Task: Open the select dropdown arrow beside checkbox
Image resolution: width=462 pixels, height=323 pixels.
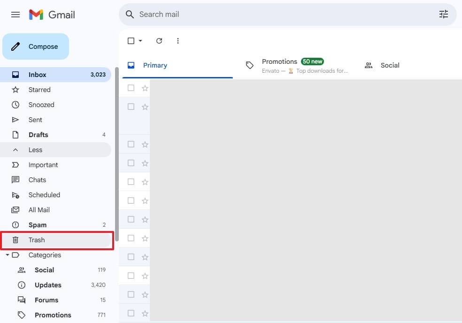Action: [140, 41]
